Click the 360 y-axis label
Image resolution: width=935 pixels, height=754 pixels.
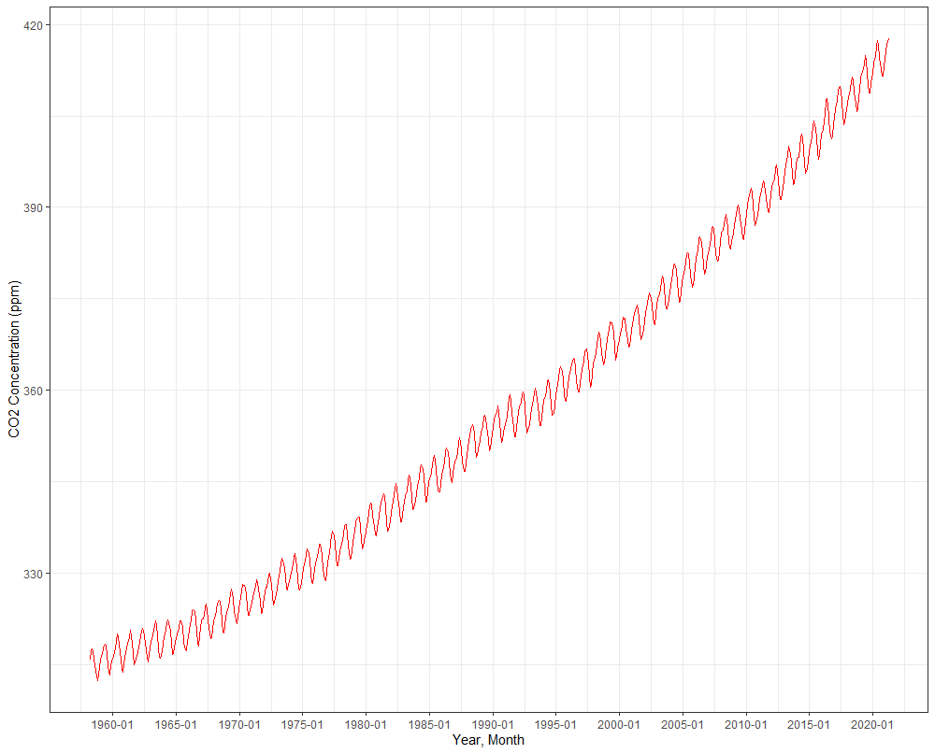pyautogui.click(x=36, y=391)
